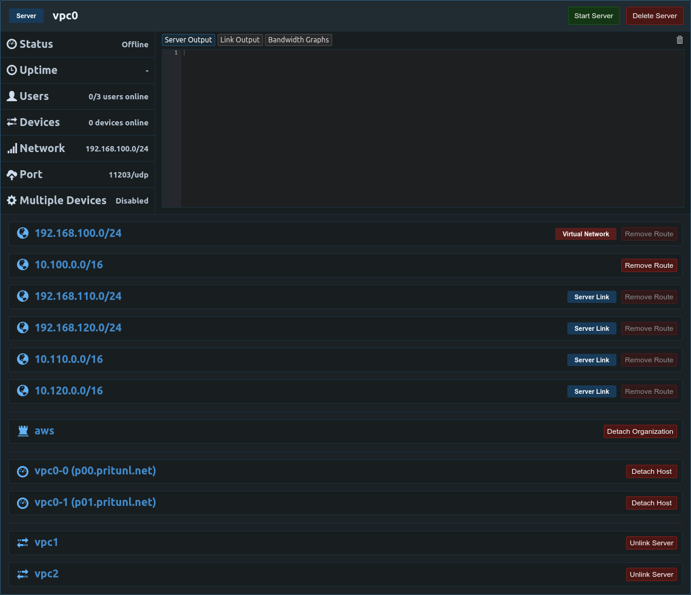The image size is (691, 595).
Task: Click link arrows icon beside vpc2
Action: (x=23, y=574)
